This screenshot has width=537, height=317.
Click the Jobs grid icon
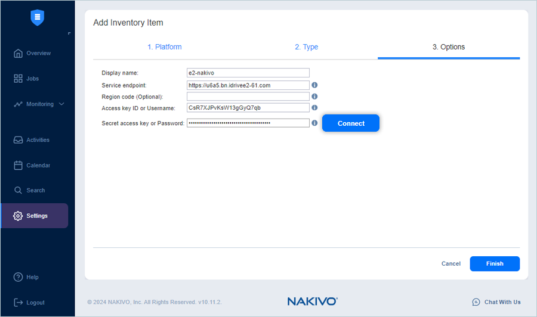[18, 79]
